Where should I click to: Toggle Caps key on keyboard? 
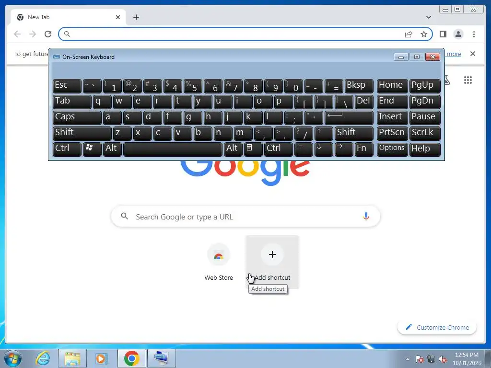[x=77, y=117]
